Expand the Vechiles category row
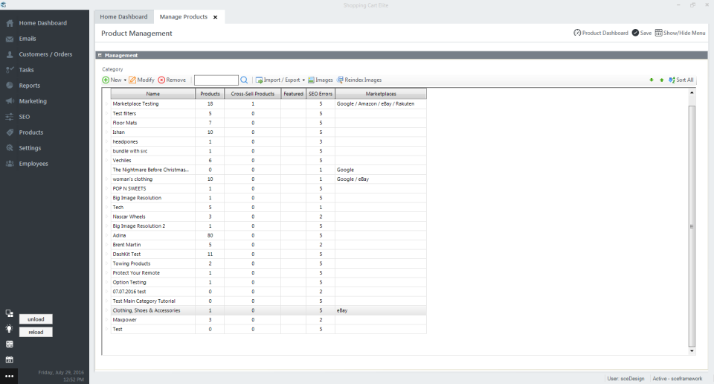This screenshot has width=714, height=384. pyautogui.click(x=107, y=160)
